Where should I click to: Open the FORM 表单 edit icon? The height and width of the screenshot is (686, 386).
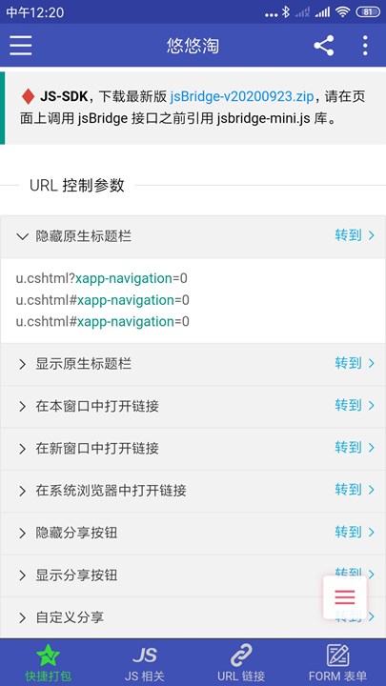coord(337,656)
